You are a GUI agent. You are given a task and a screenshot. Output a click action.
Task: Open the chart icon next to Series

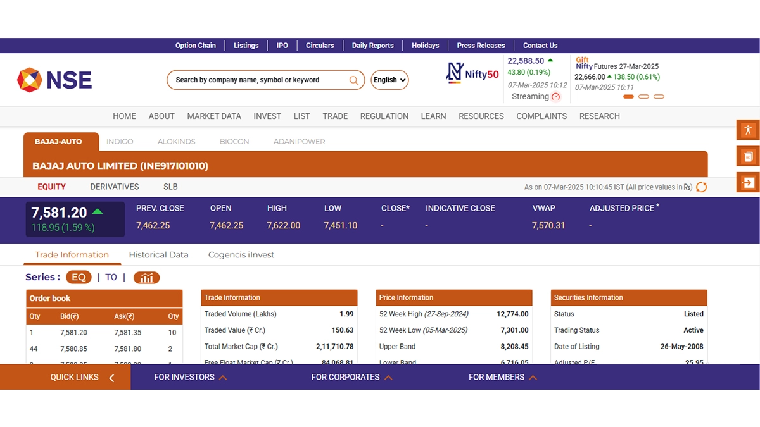click(x=146, y=278)
